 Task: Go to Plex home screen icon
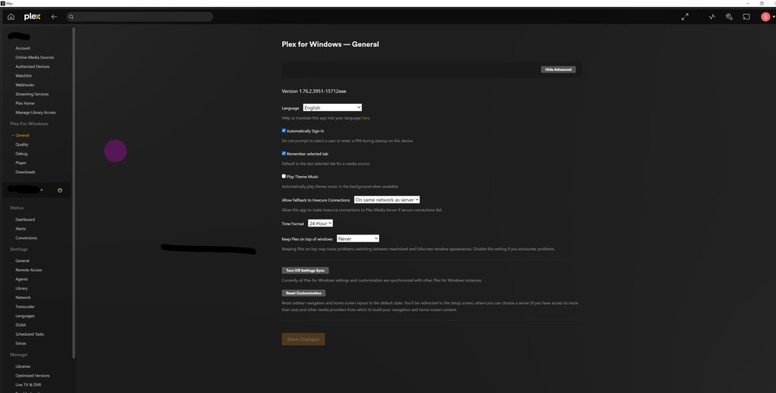click(x=11, y=17)
